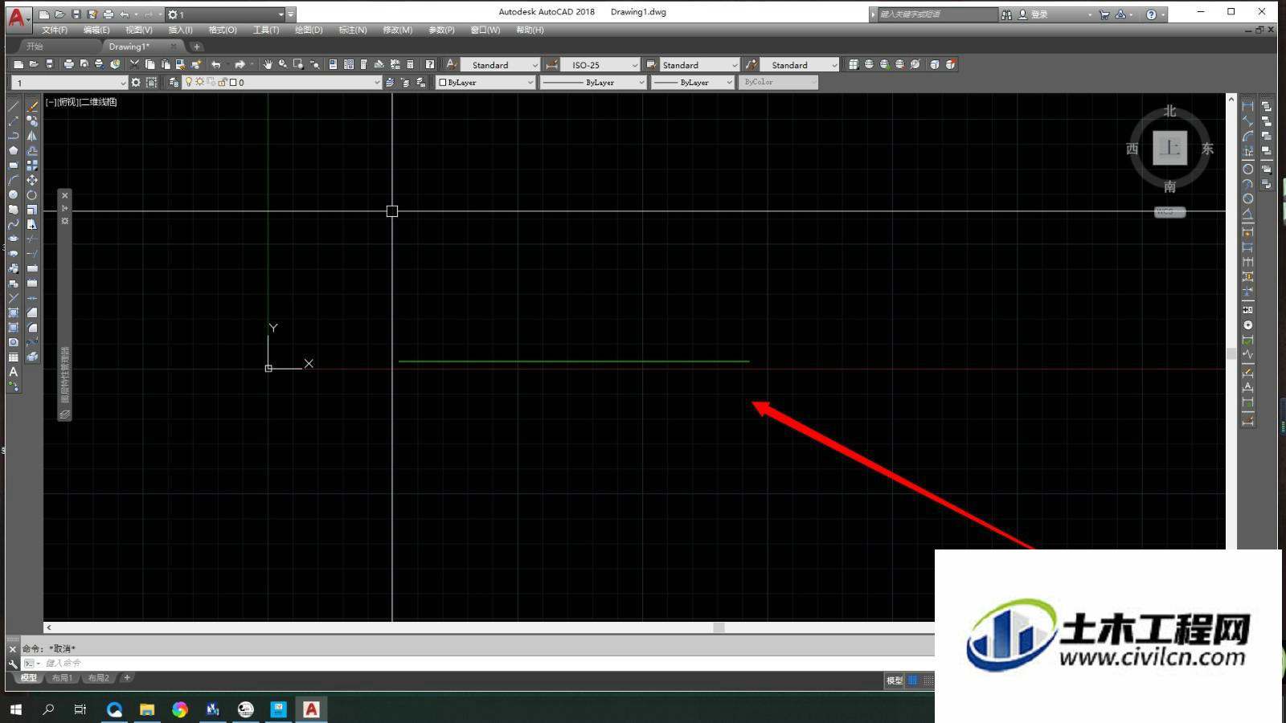Open the 格式(O) menu
The width and height of the screenshot is (1286, 723).
(223, 30)
